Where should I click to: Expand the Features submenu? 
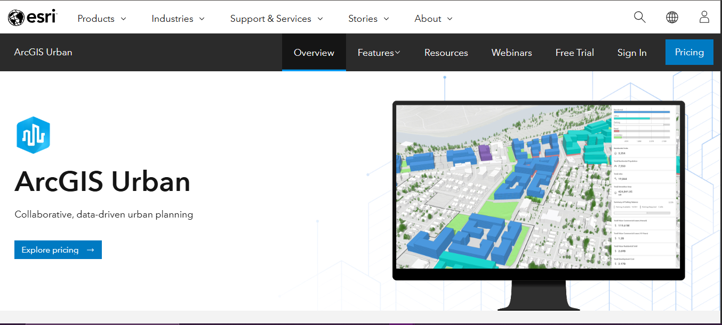379,53
